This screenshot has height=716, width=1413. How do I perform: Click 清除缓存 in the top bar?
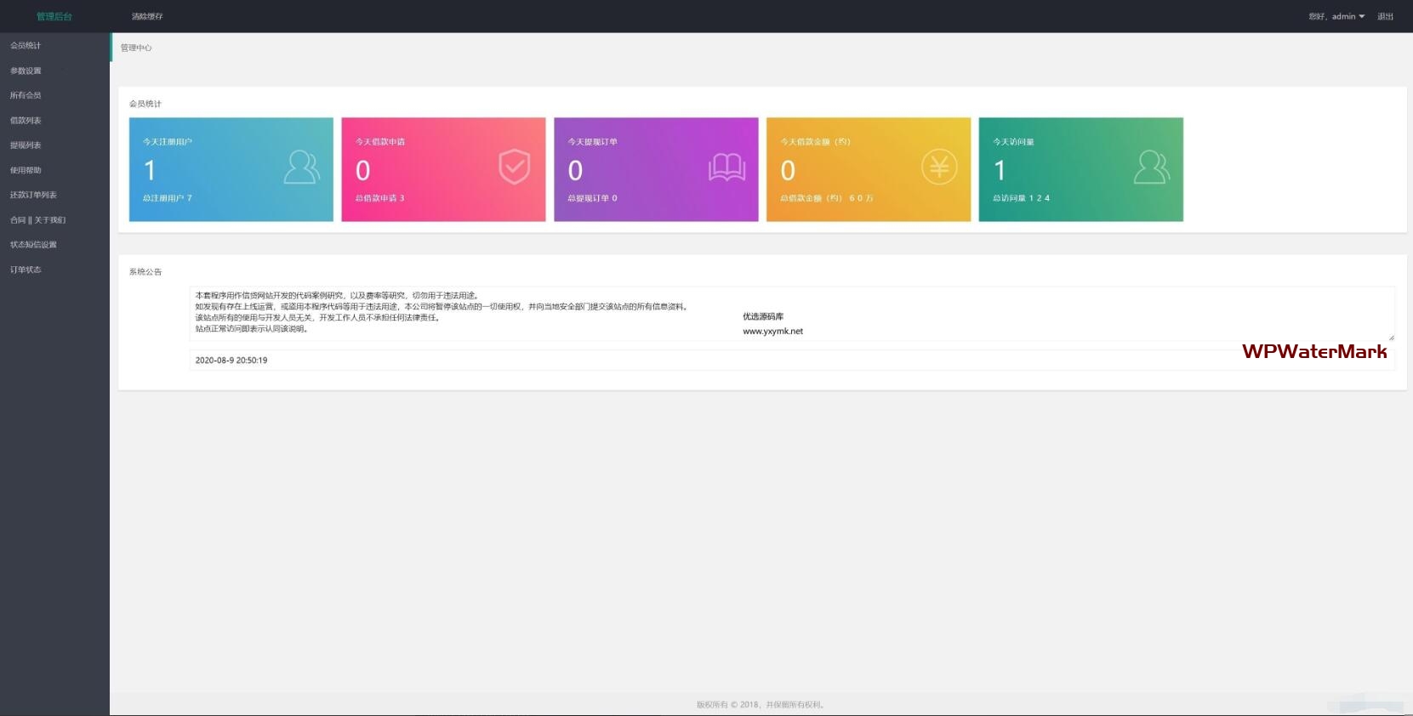[x=147, y=16]
